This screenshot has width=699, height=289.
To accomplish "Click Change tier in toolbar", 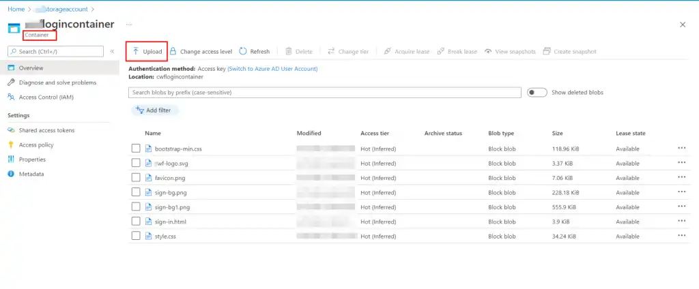I will coord(348,52).
